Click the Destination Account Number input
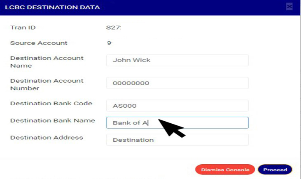The width and height of the screenshot is (301, 179). pyautogui.click(x=177, y=83)
